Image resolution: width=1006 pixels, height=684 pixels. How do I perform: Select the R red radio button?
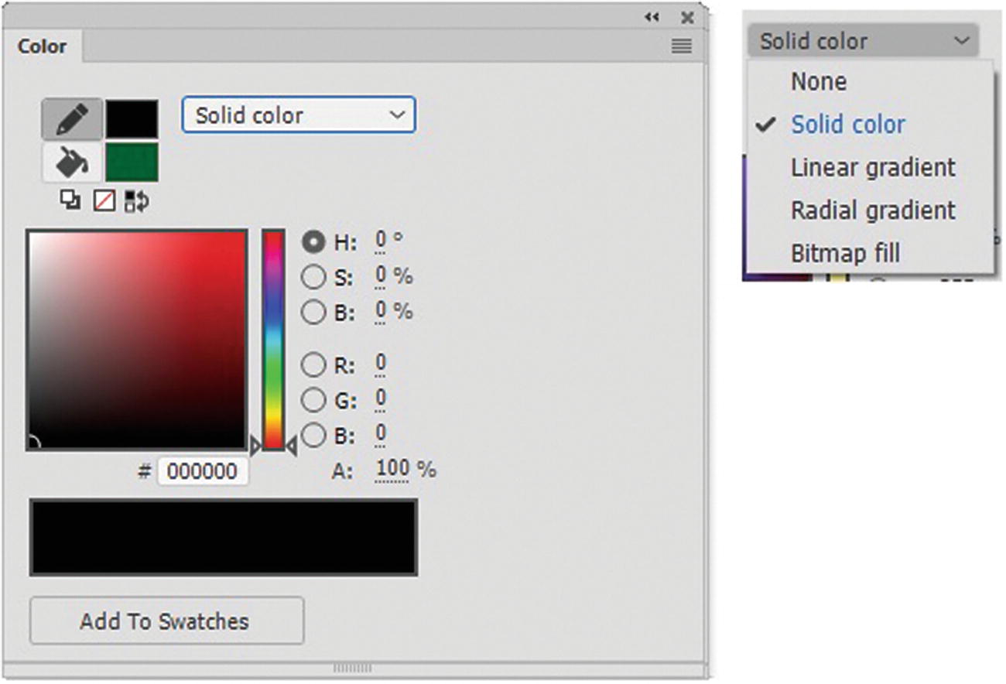click(x=313, y=364)
